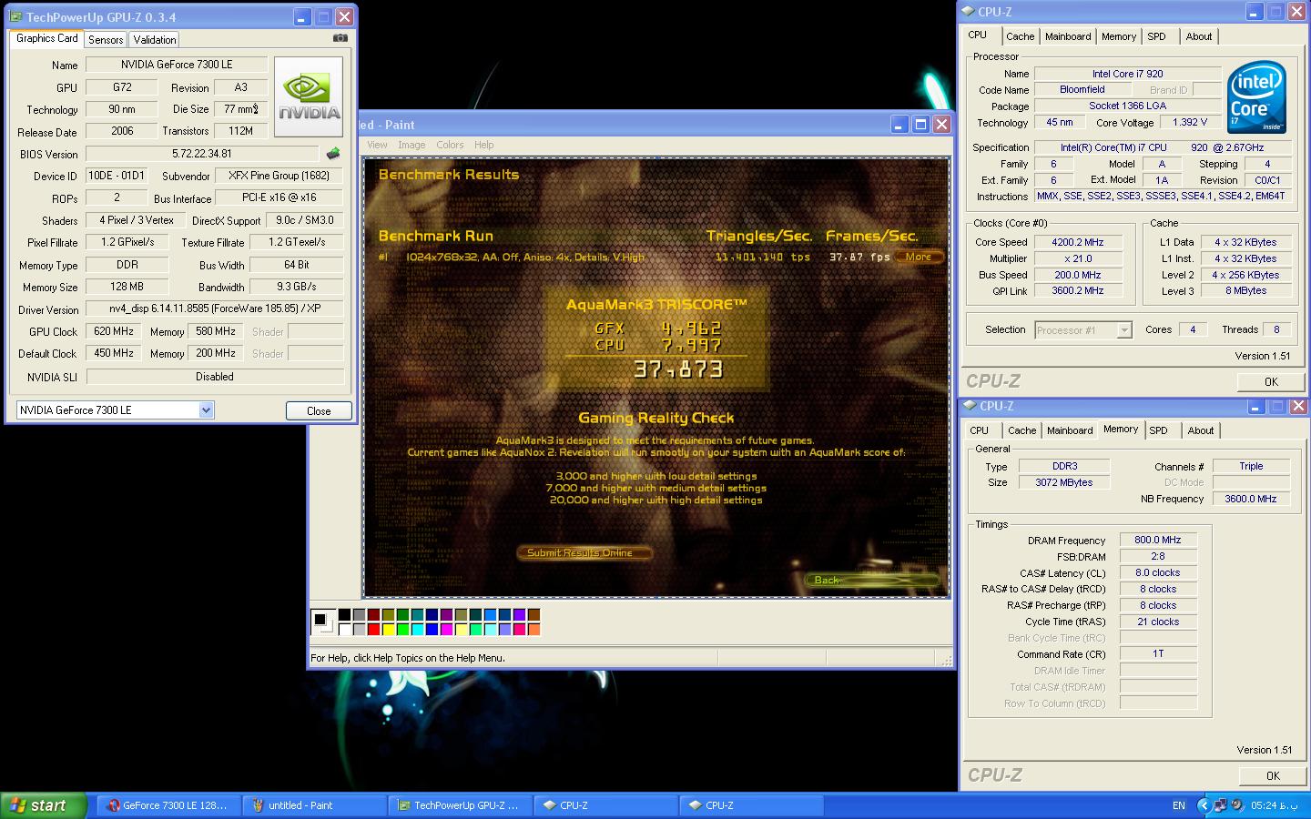The height and width of the screenshot is (819, 1311).
Task: Click the CPU-Z title icon in Memory window
Action: 970,406
